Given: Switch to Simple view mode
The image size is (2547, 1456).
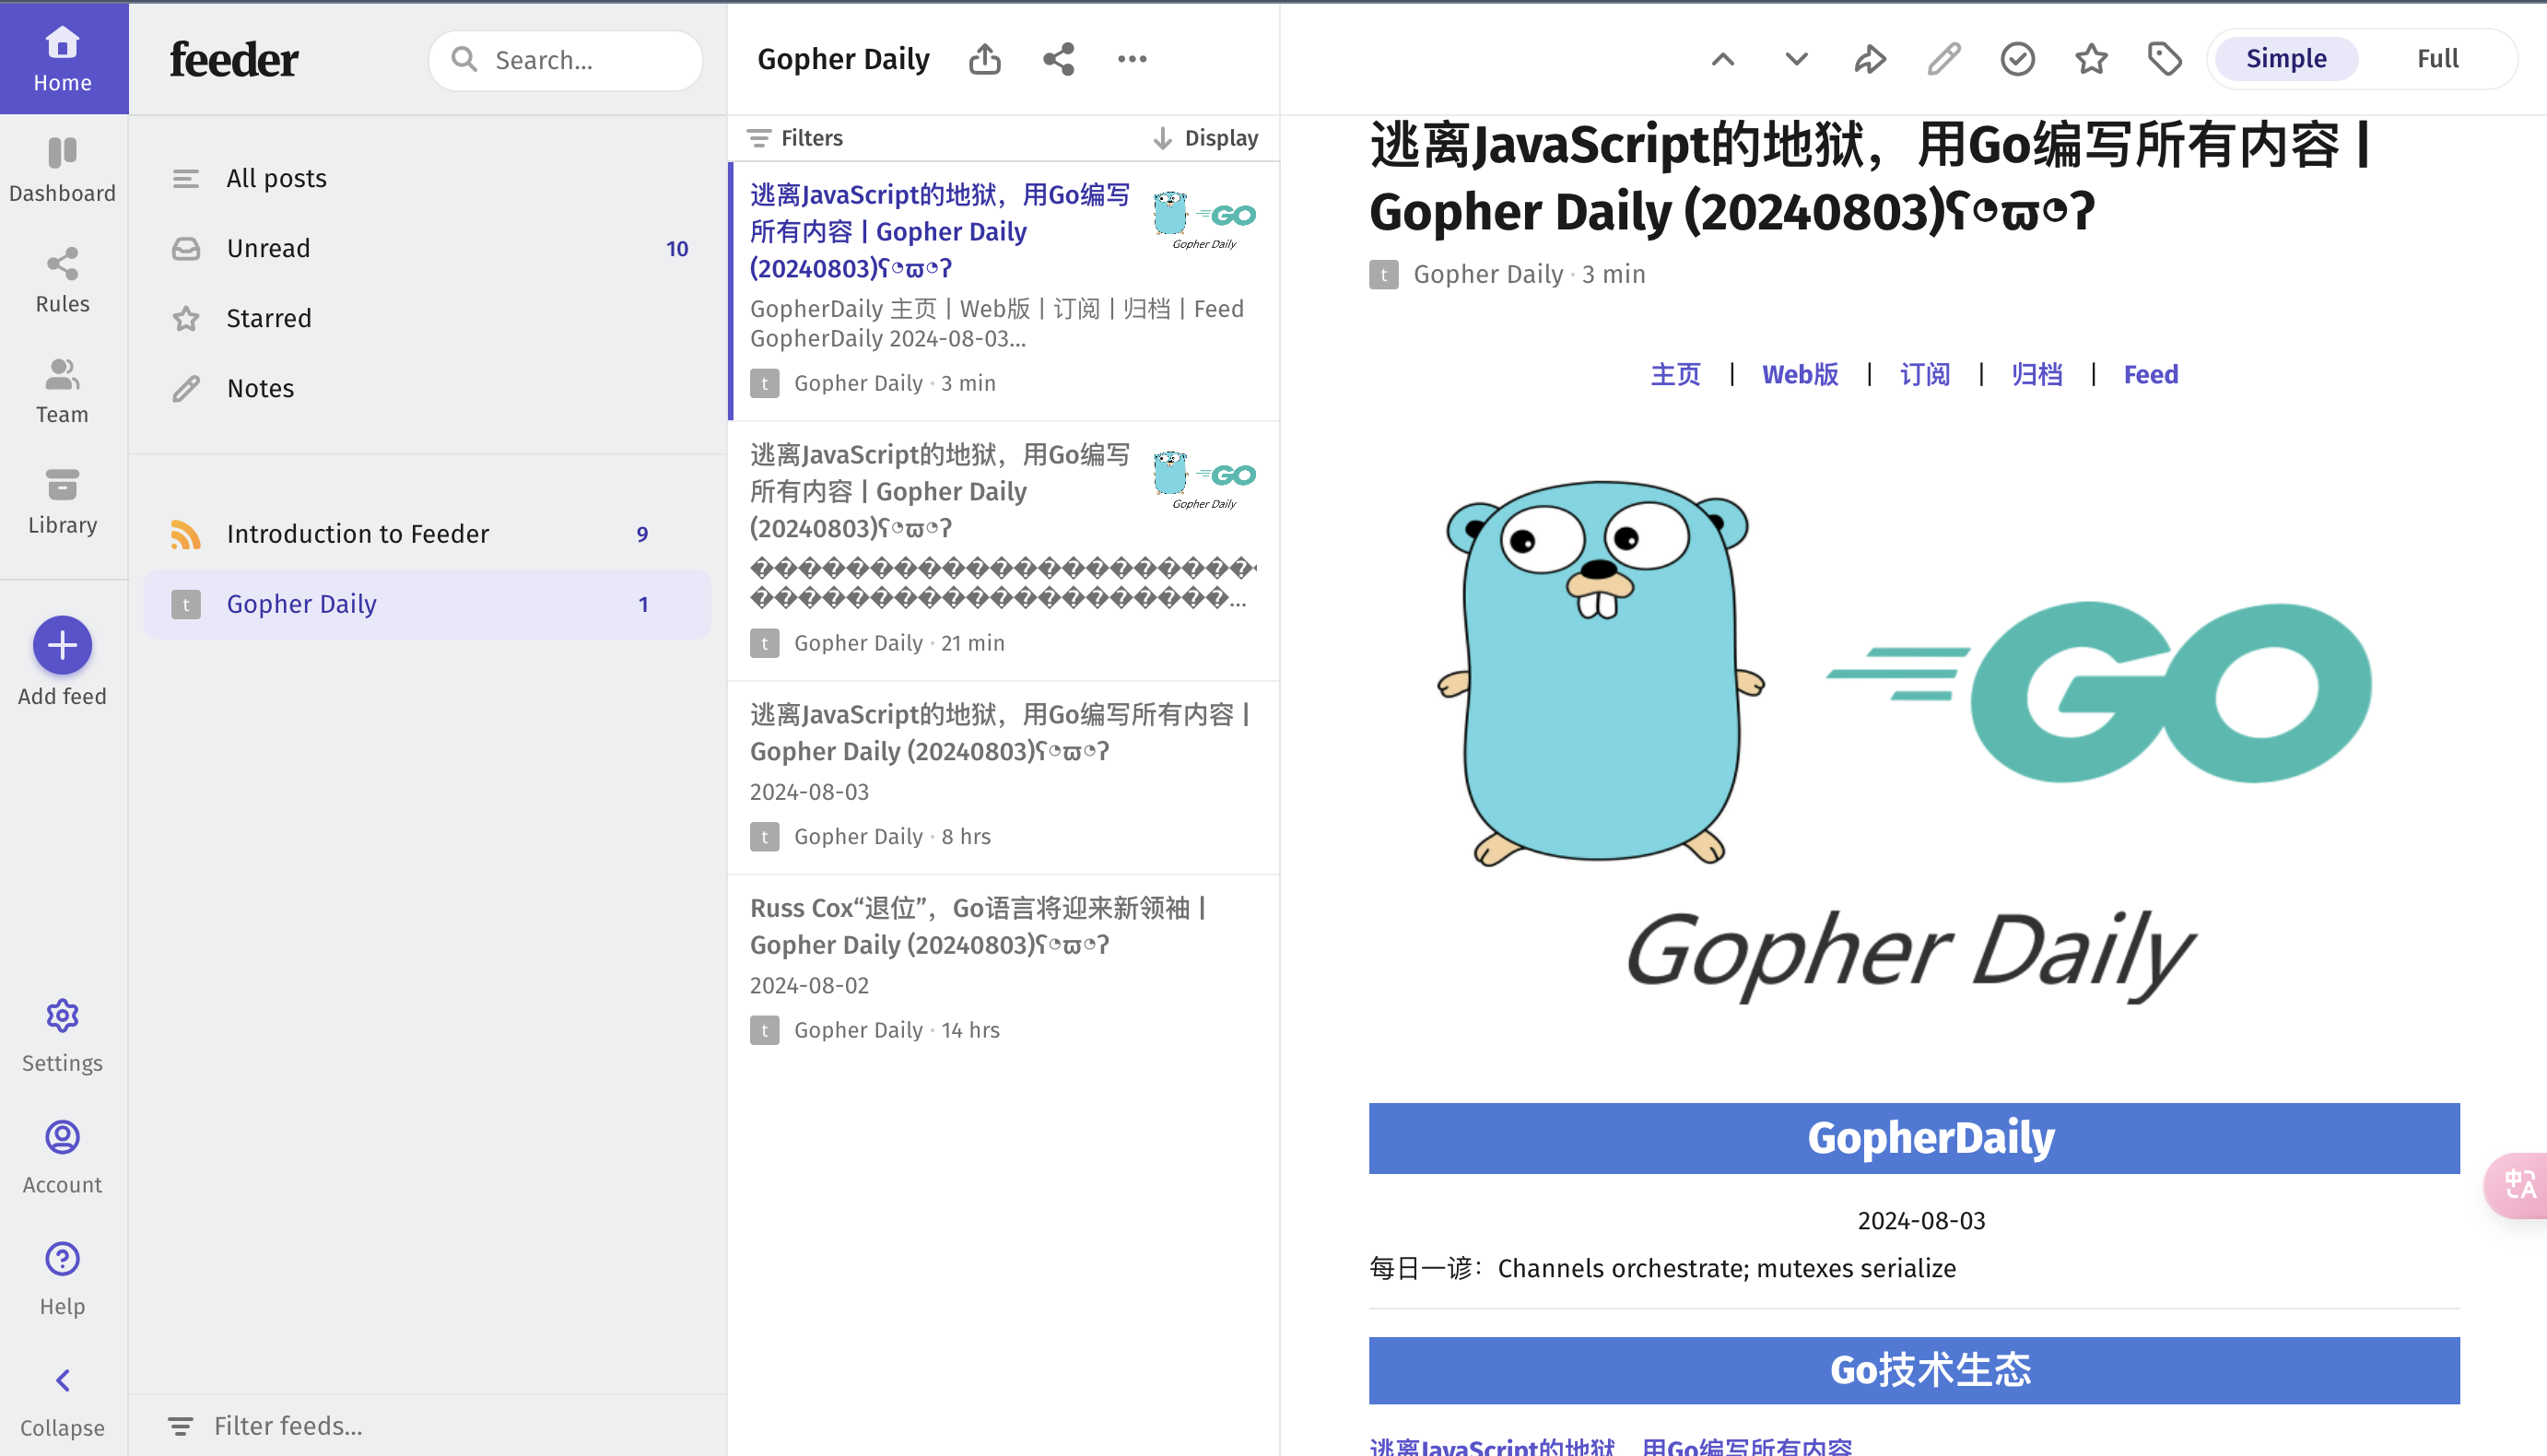Looking at the screenshot, I should [2286, 59].
